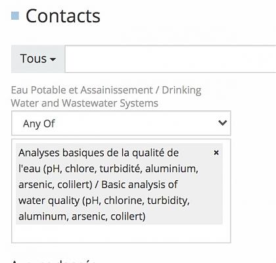Click the partially visible text below filter box
The width and height of the screenshot is (276, 263).
pos(54,261)
